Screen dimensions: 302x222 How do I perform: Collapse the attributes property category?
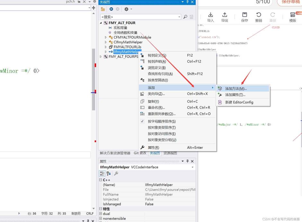101,209
